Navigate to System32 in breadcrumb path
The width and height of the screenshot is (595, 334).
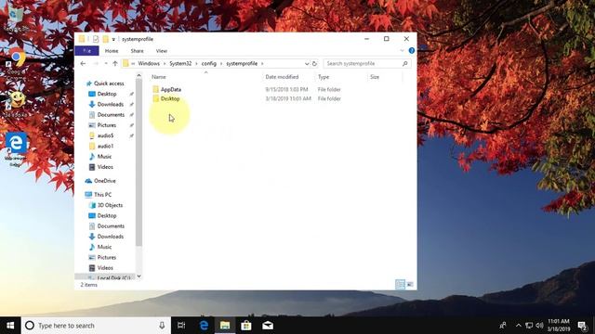tap(180, 64)
